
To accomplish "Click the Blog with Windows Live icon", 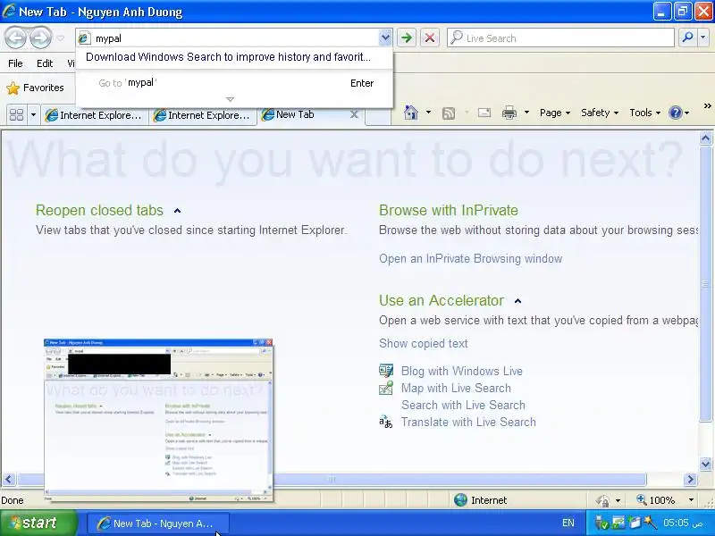I will coord(386,371).
